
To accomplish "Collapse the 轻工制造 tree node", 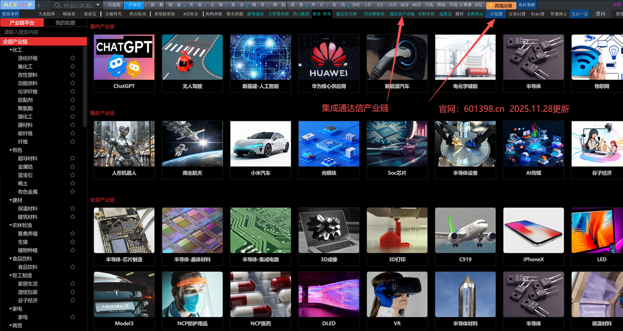I will click(x=11, y=275).
